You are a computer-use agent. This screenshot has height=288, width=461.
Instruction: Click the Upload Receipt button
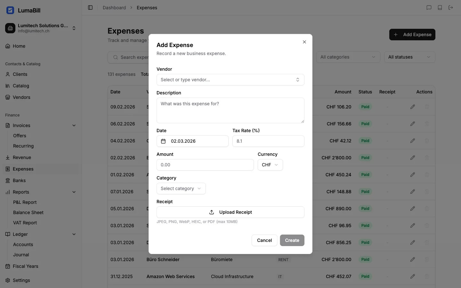[x=230, y=212]
